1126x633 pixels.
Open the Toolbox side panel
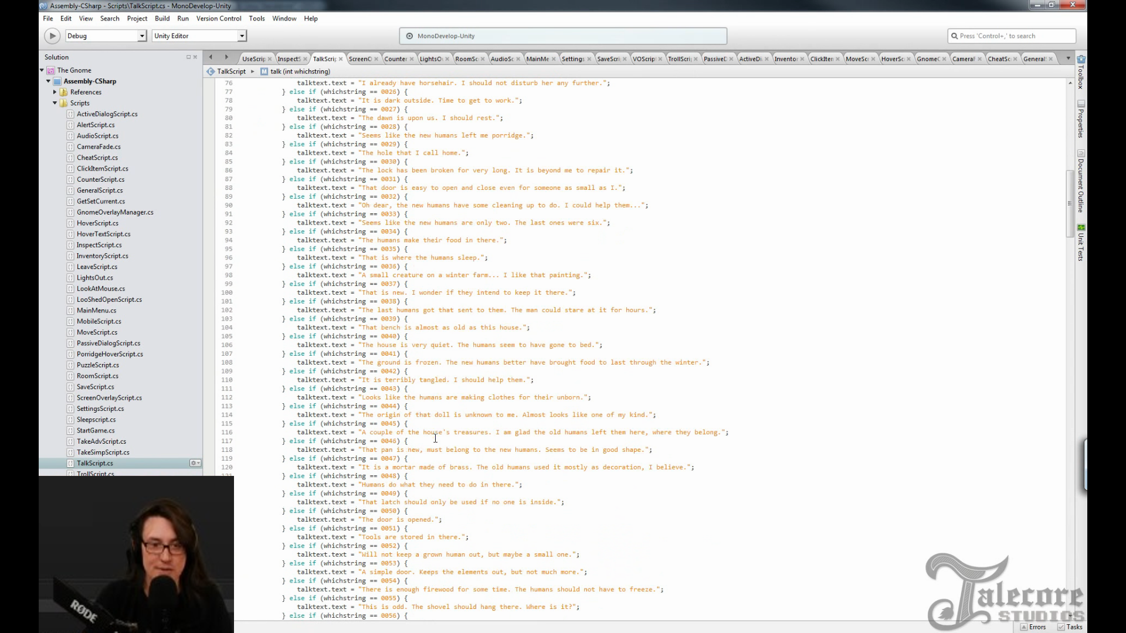1081,72
